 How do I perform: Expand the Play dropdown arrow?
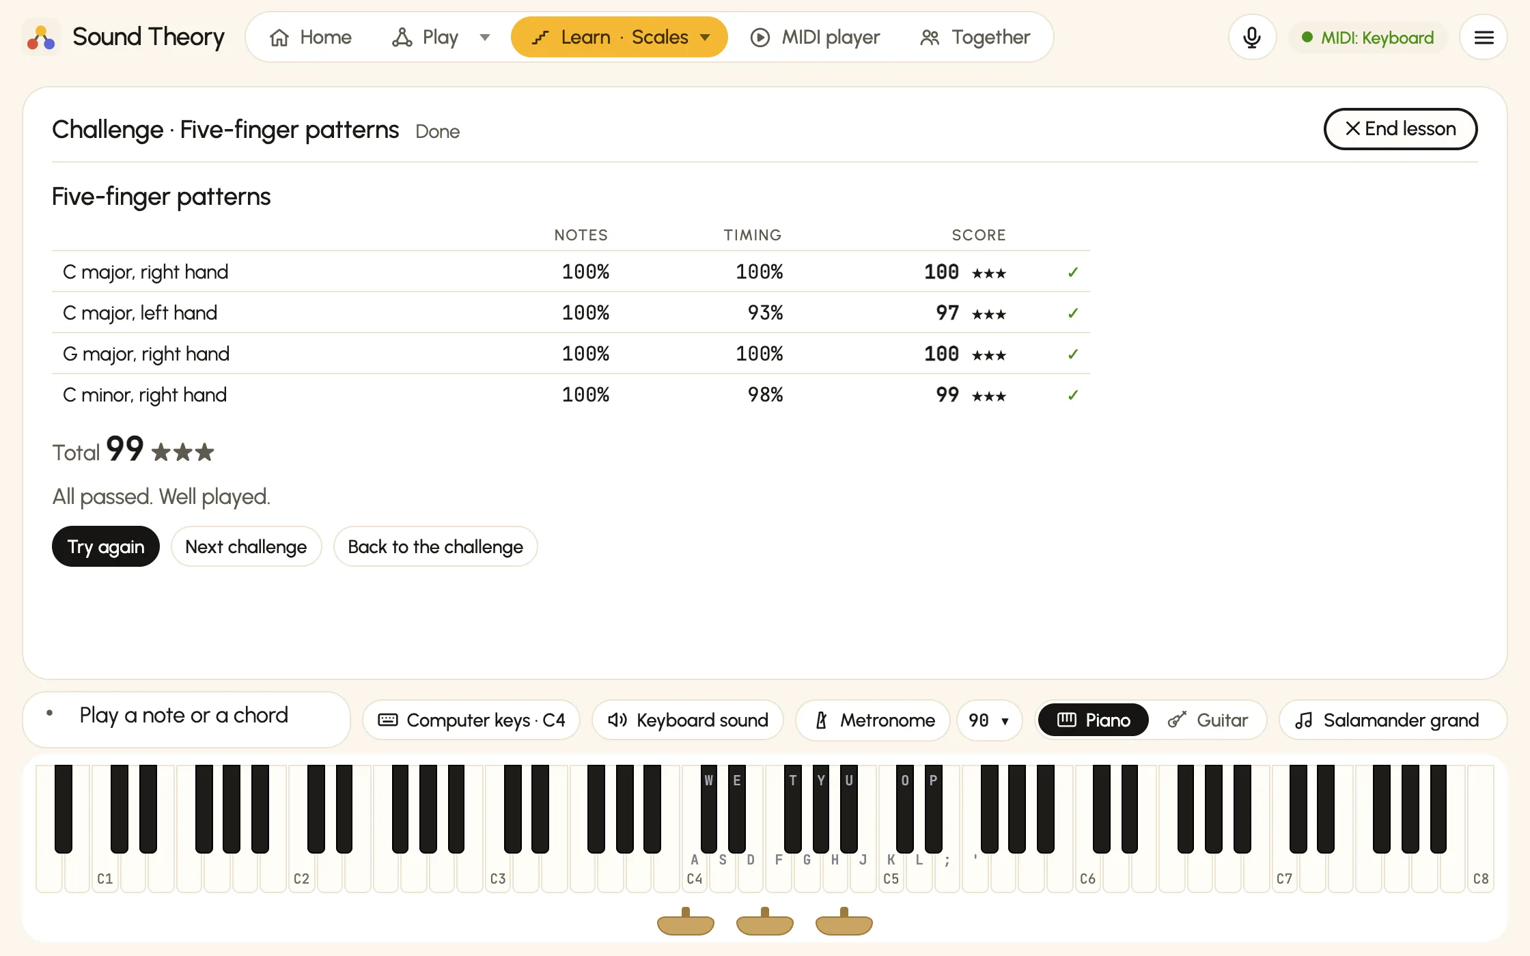pyautogui.click(x=485, y=37)
